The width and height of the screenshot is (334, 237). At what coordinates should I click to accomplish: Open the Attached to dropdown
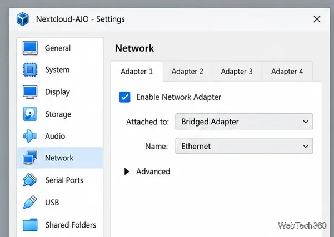point(244,122)
